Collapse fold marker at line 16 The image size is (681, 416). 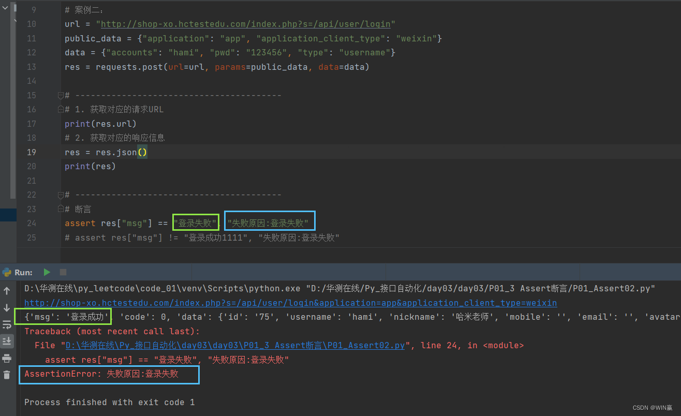click(x=61, y=109)
